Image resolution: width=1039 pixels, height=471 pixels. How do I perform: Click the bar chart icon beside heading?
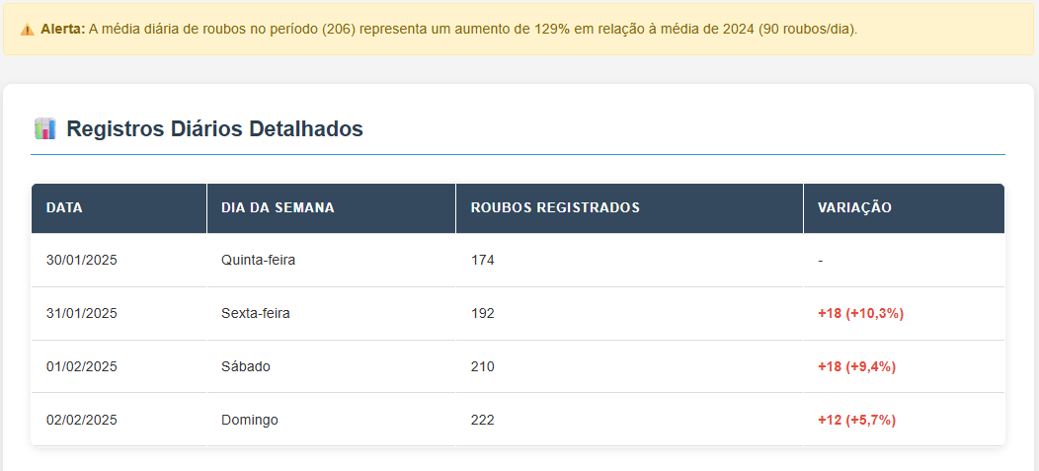pyautogui.click(x=44, y=128)
